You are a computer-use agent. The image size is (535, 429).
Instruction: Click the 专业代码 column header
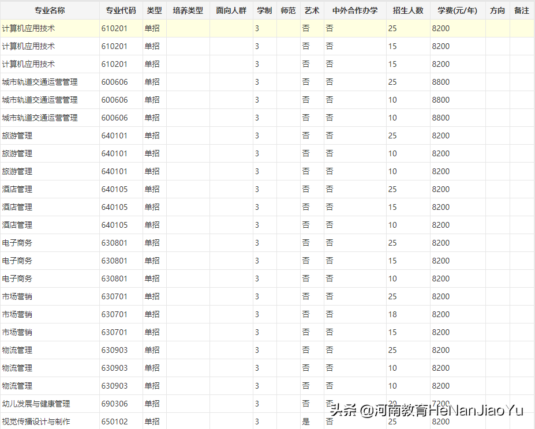point(121,10)
